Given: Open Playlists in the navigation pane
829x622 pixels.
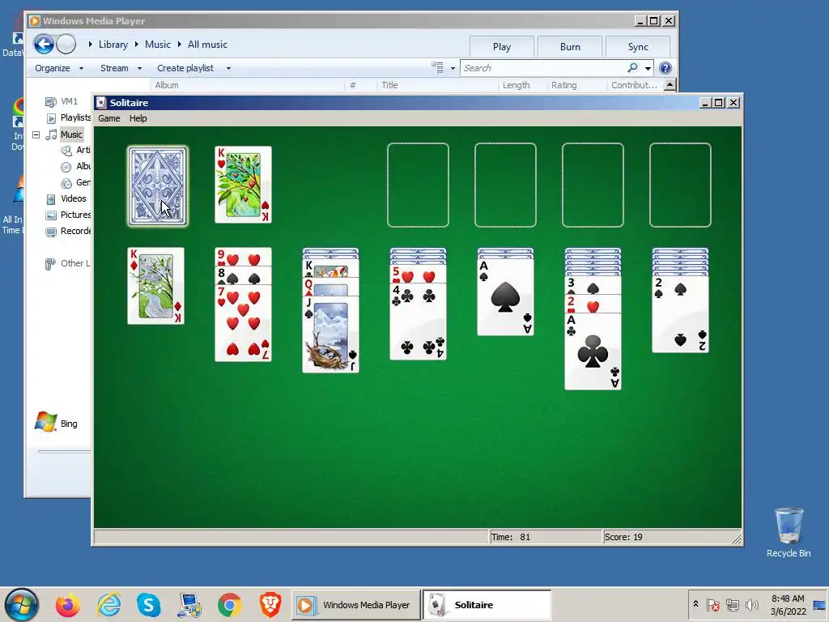Looking at the screenshot, I should click(x=75, y=117).
